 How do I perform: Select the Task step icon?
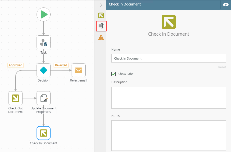pyautogui.click(x=44, y=42)
